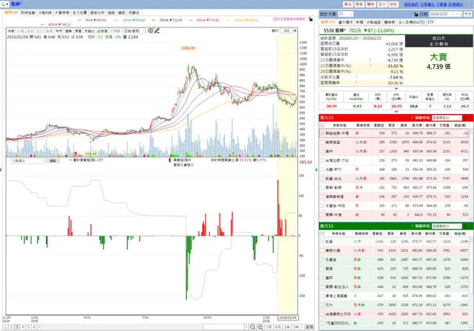Click the 個股資訊 link
The image size is (474, 331).
[x=411, y=4]
